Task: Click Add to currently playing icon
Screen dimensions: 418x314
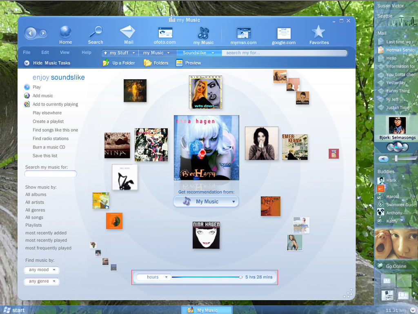Action: tap(27, 104)
